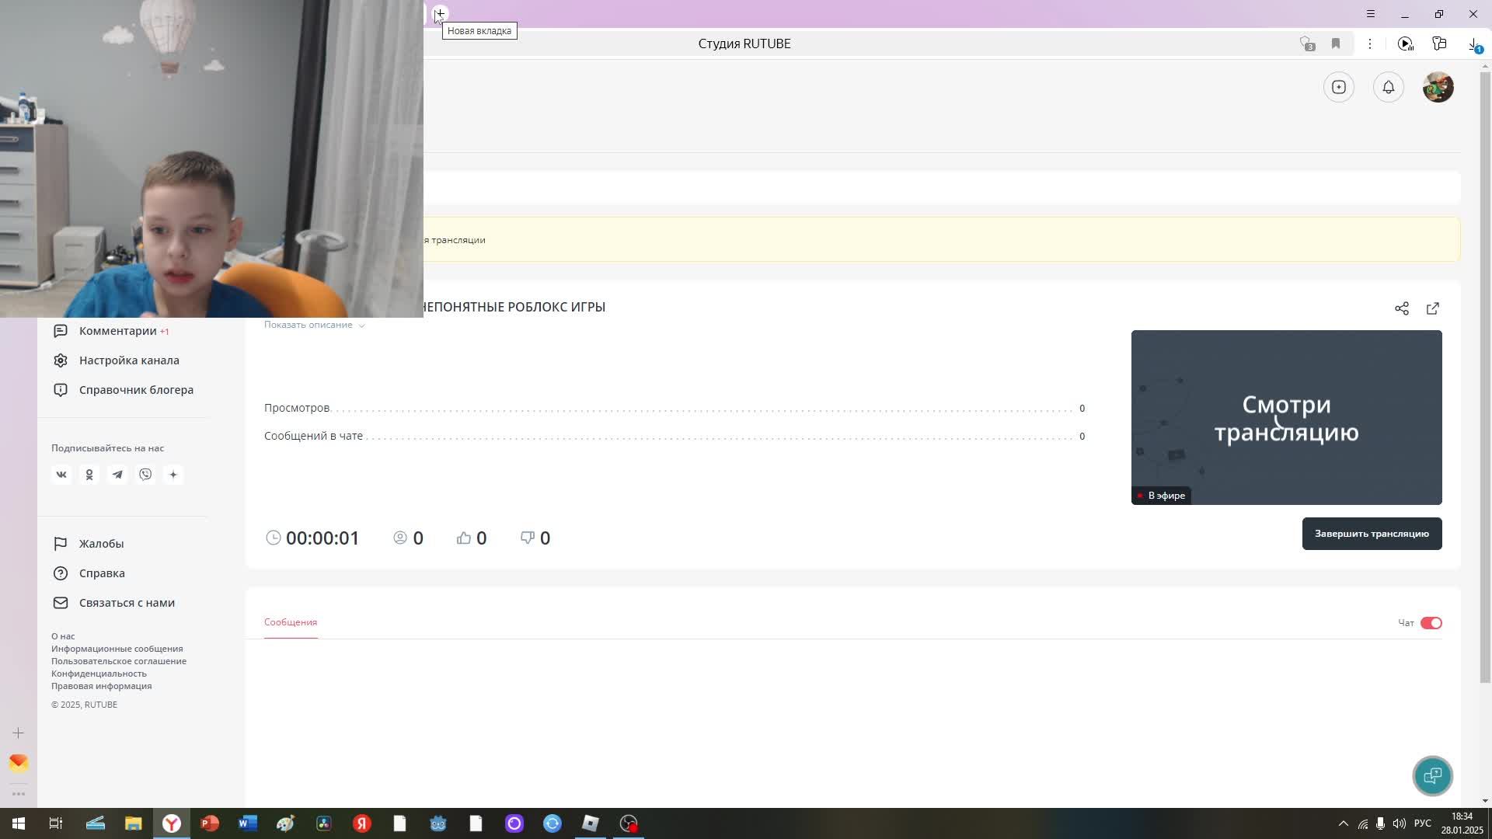Open DaVinci Resolve from the taskbar

324,823
